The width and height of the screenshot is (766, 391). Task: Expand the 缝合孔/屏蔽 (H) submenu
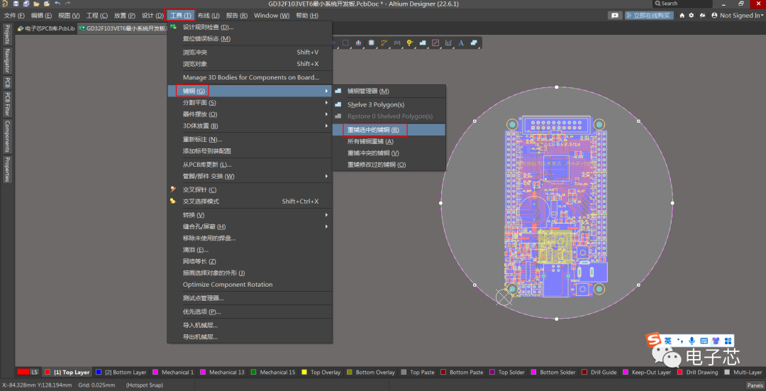click(250, 226)
